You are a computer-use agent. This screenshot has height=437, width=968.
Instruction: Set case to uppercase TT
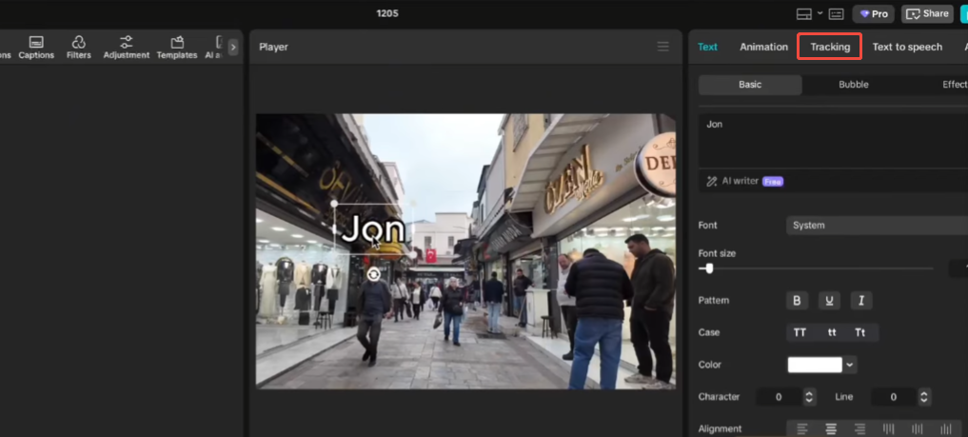(800, 332)
